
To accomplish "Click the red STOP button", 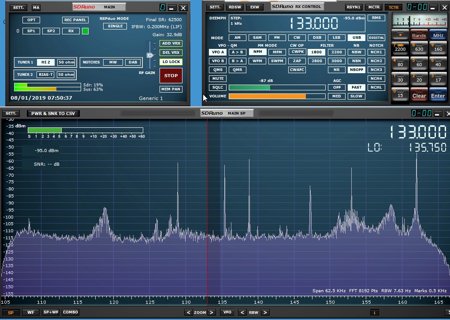I will coord(171,76).
